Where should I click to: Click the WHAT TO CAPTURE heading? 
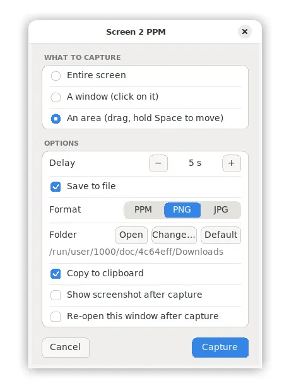(x=83, y=57)
